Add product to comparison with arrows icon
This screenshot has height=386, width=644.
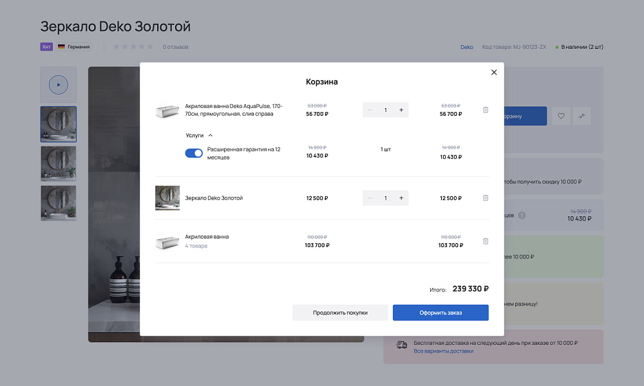click(x=582, y=116)
